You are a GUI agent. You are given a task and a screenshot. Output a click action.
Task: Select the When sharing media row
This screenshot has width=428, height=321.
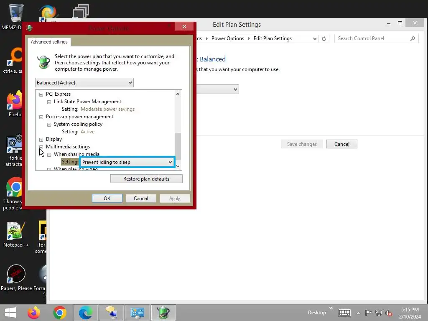coord(76,154)
